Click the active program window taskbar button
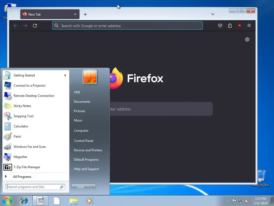Image resolution: width=274 pixels, height=206 pixels. (x=40, y=201)
